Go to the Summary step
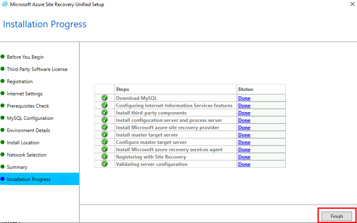The image size is (357, 223). [17, 167]
